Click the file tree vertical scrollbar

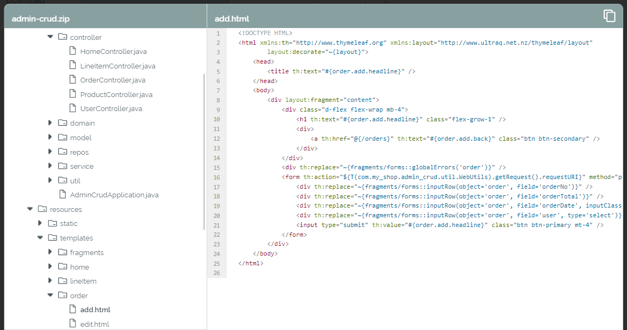click(x=204, y=152)
